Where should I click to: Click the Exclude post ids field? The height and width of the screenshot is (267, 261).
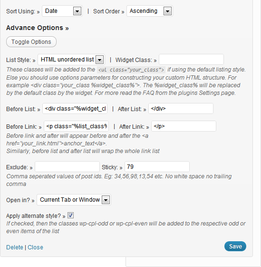(x=67, y=167)
